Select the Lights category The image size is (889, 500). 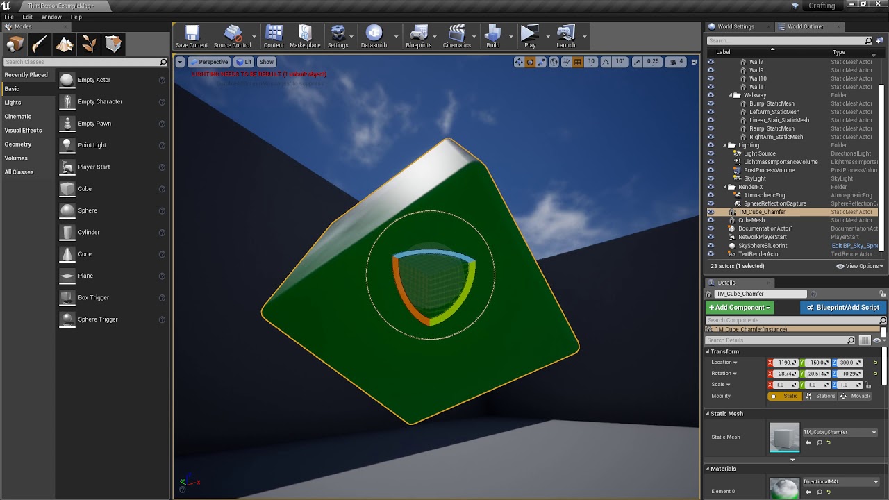coord(13,102)
